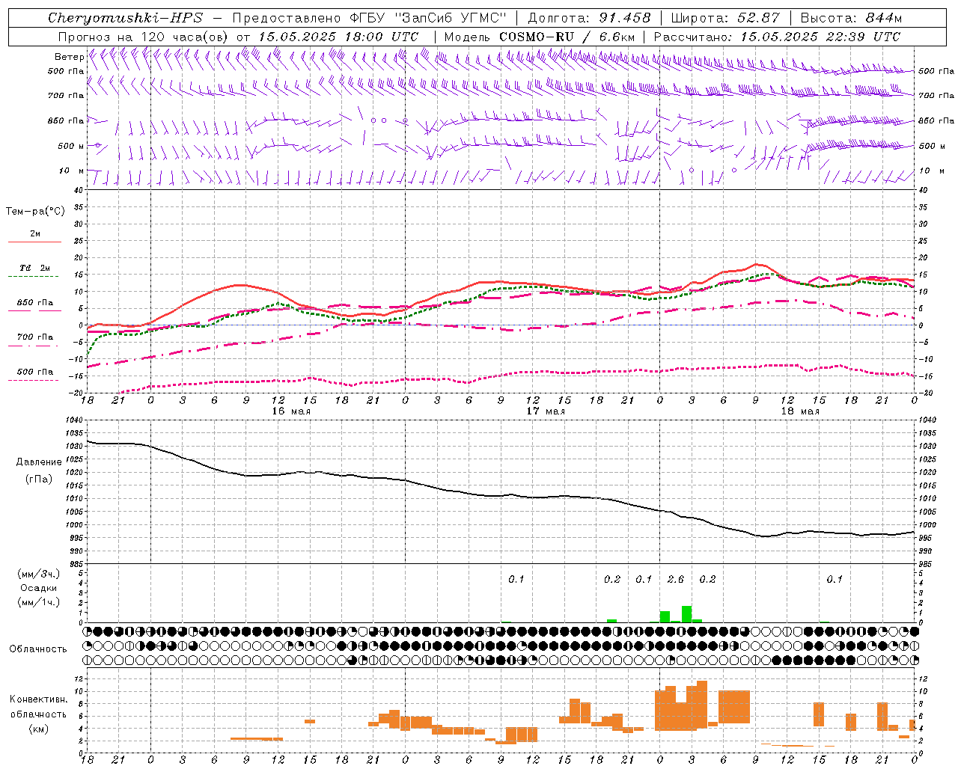Click the '(гПа)' unit under Давление

point(39,479)
